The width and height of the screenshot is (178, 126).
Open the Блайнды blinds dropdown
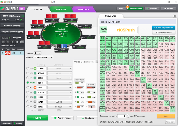43,57
